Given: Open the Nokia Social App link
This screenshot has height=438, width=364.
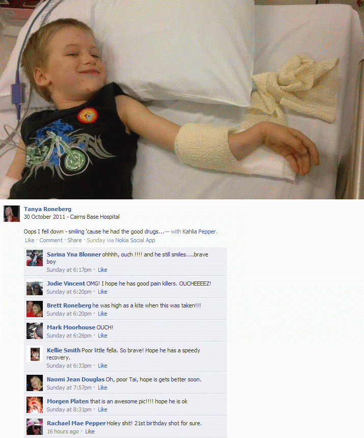Looking at the screenshot, I should 135,240.
